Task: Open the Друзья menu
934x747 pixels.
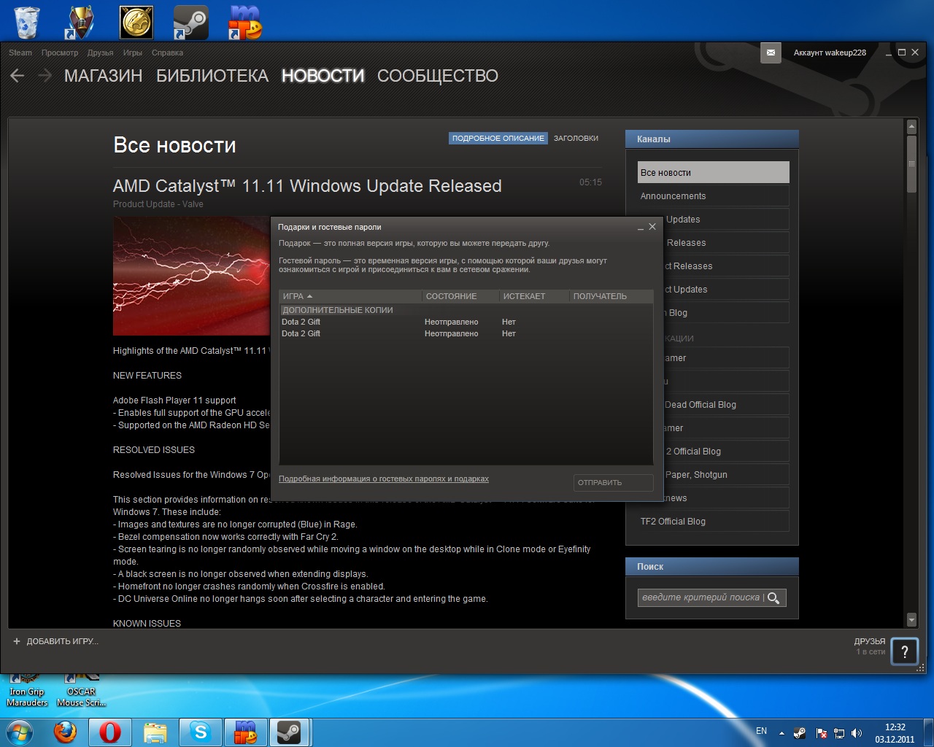Action: pyautogui.click(x=100, y=53)
